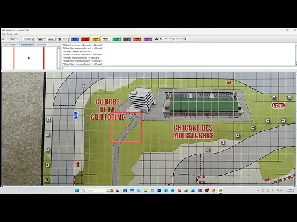297x222 pixels.
Task: Click the taskbar clock and date
Action: tap(290, 191)
